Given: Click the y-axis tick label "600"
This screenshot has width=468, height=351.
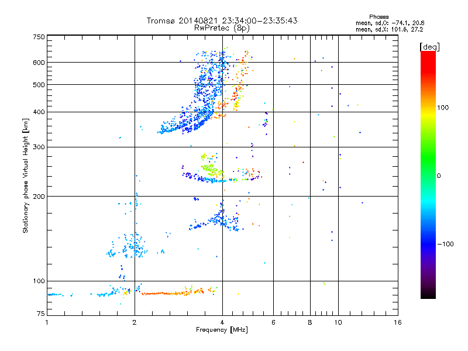Looking at the screenshot, I should (39, 63).
